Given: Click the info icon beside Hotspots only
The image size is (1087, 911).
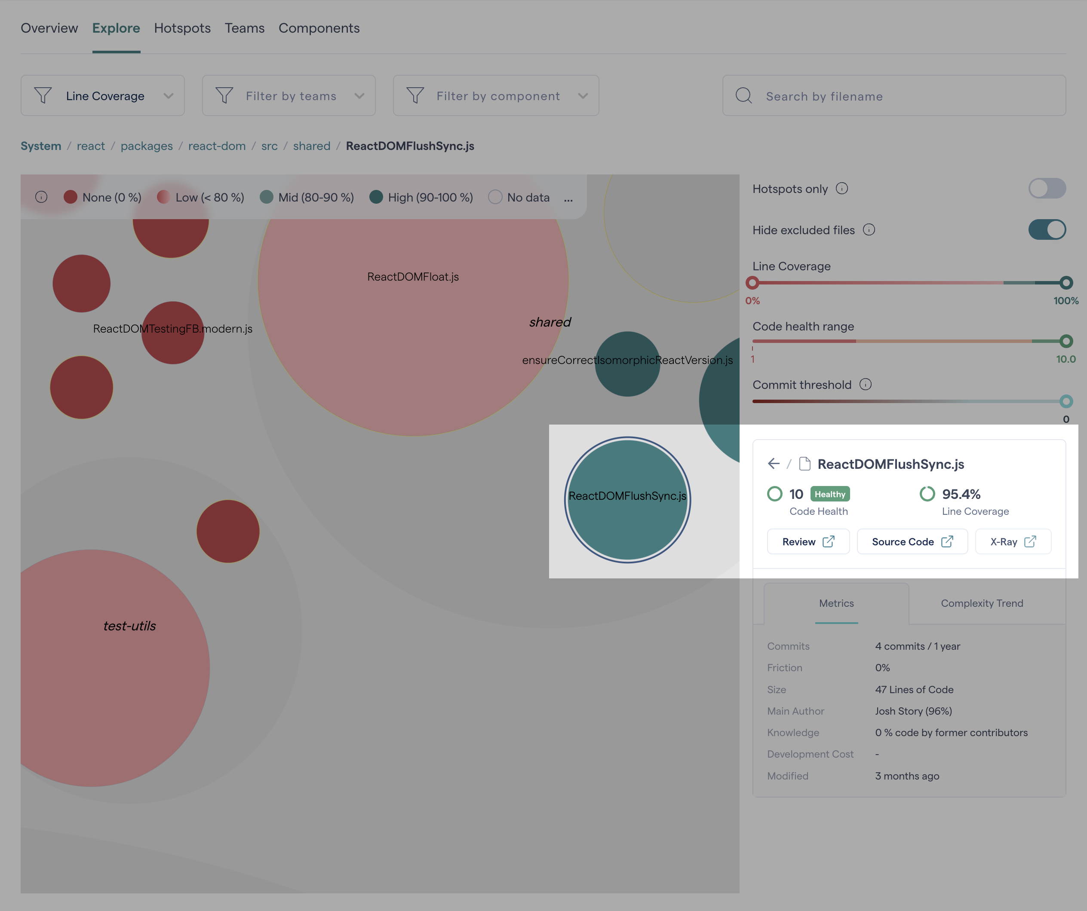Looking at the screenshot, I should [841, 188].
